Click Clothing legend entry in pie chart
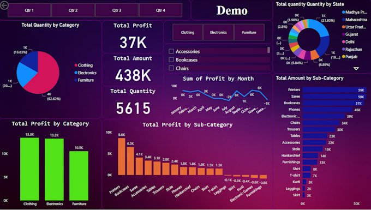Viewport: 371px width, 210px height. [83, 65]
